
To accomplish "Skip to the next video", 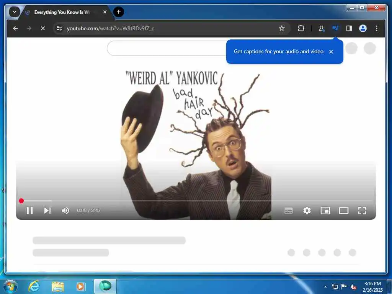I will click(47, 211).
